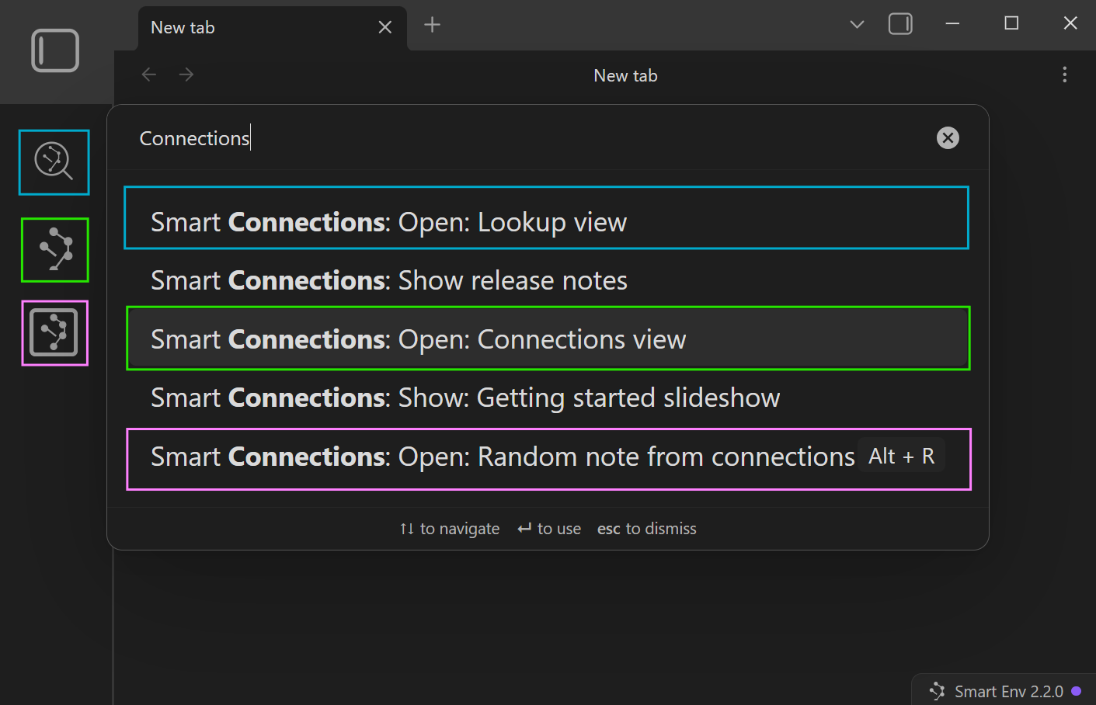Toggle the left sidebar panel icon

tap(55, 50)
